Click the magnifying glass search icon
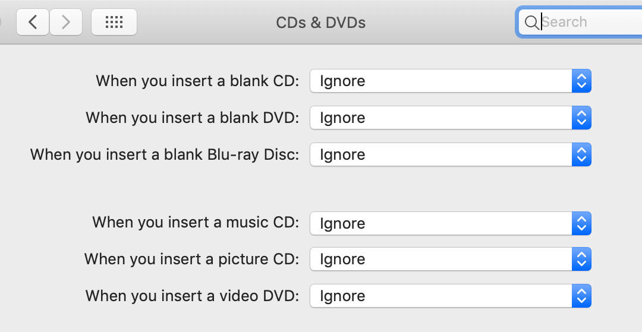The image size is (642, 332). (531, 23)
